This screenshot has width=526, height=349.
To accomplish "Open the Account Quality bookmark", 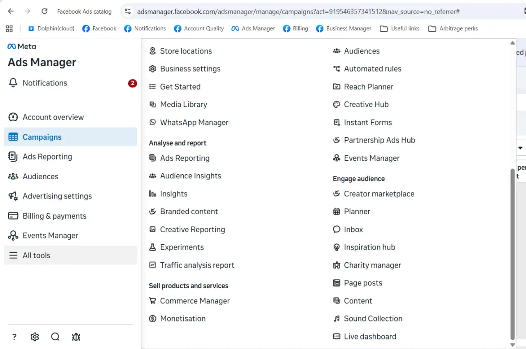I will pos(199,28).
